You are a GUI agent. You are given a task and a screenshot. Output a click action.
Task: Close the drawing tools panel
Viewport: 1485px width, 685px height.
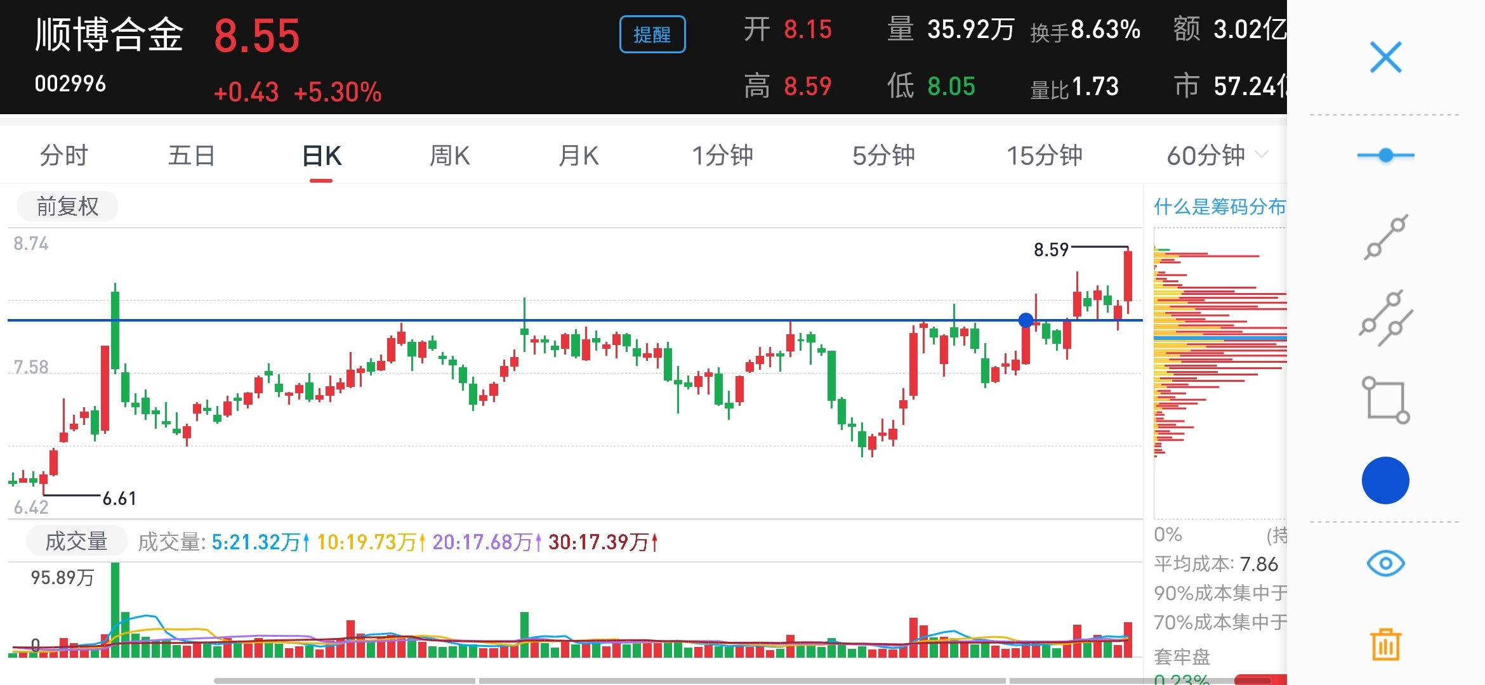click(x=1385, y=58)
